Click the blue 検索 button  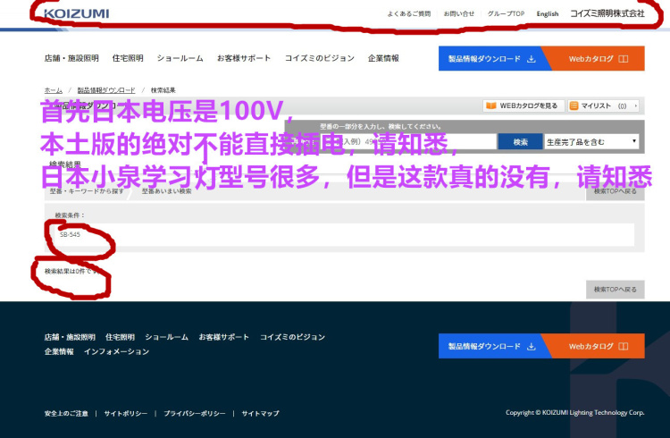521,142
